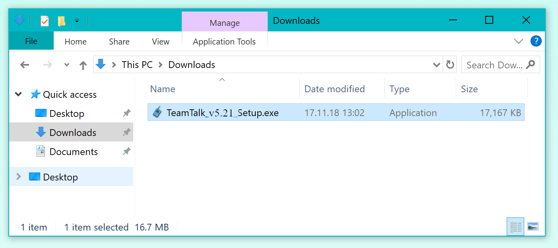Click the New folder icon in title bar
The image size is (558, 248).
61,21
